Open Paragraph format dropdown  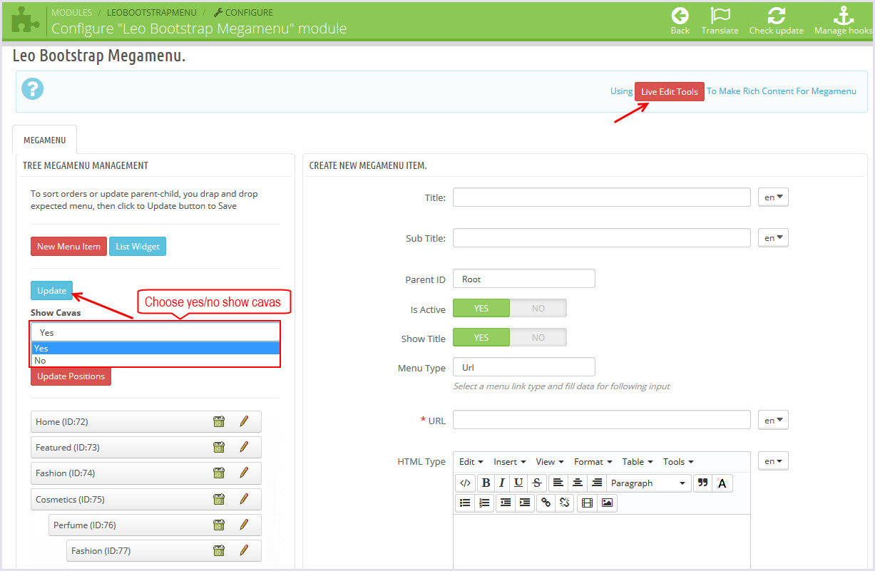click(649, 483)
